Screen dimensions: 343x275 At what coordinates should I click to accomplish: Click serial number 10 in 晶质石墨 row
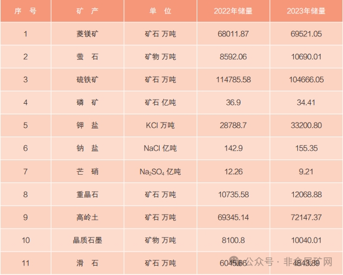click(x=26, y=240)
